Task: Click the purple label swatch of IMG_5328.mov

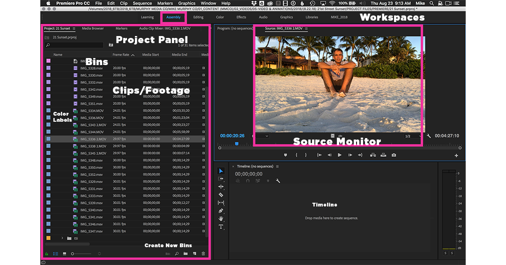Action: (x=48, y=68)
